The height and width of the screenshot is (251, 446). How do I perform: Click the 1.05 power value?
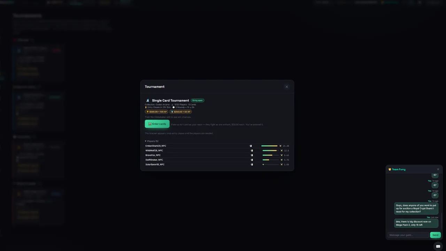pos(286,164)
